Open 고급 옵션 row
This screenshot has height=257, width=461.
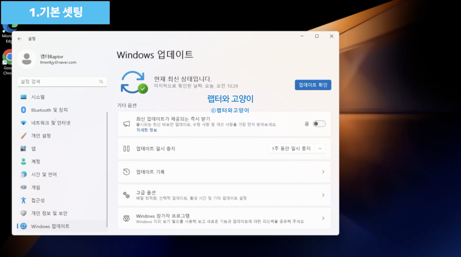click(x=224, y=195)
